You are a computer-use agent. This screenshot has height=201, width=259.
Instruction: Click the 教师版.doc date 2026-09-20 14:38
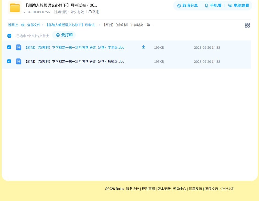207,62
